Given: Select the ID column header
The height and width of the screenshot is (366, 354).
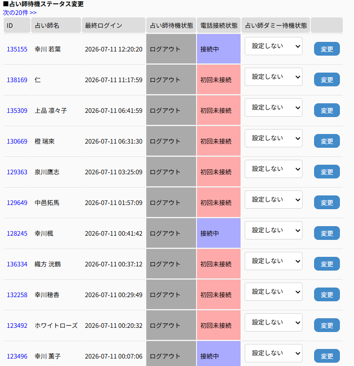Looking at the screenshot, I should 17,25.
